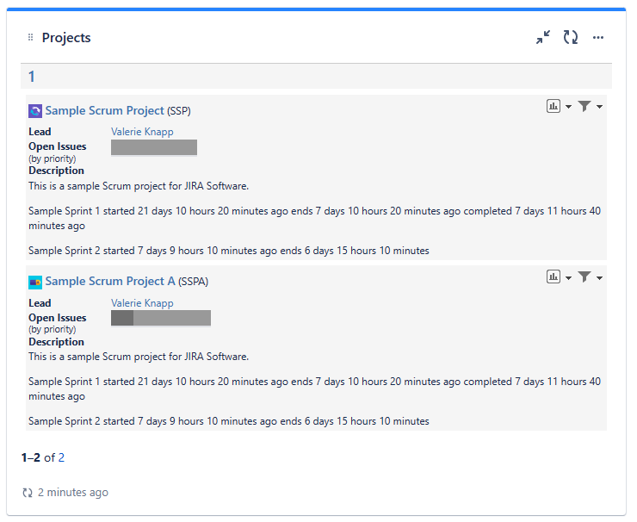Click SSP 'This is a sample Scrum project' text

[x=139, y=186]
